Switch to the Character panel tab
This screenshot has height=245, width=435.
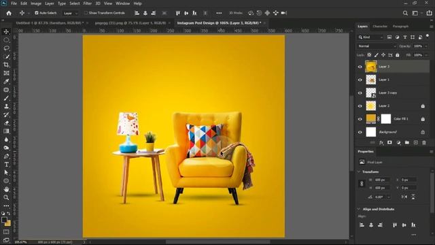(380, 27)
